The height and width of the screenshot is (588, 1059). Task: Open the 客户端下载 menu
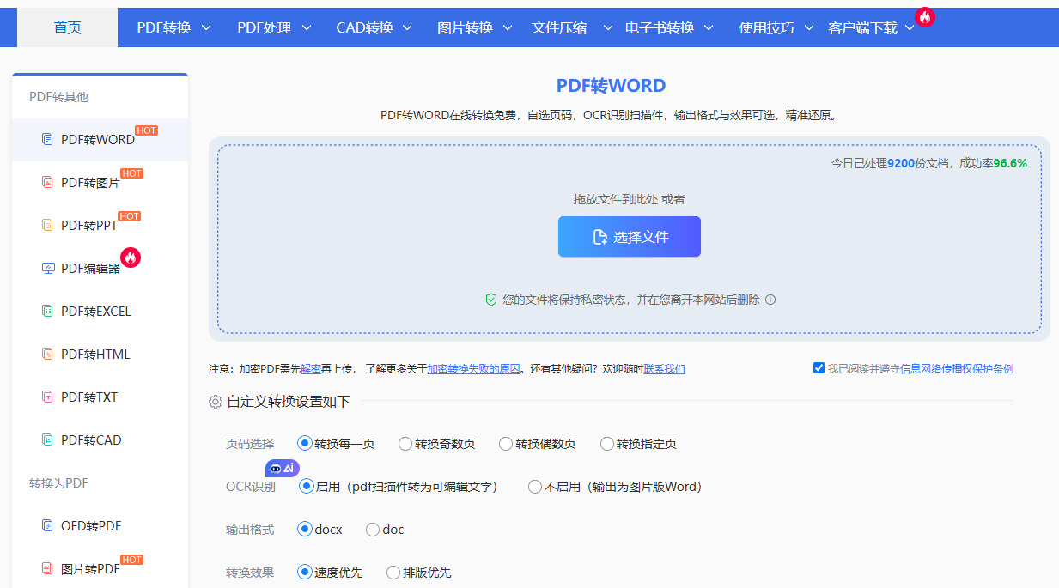pos(871,27)
